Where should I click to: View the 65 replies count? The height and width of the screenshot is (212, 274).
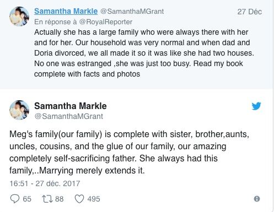(27, 199)
